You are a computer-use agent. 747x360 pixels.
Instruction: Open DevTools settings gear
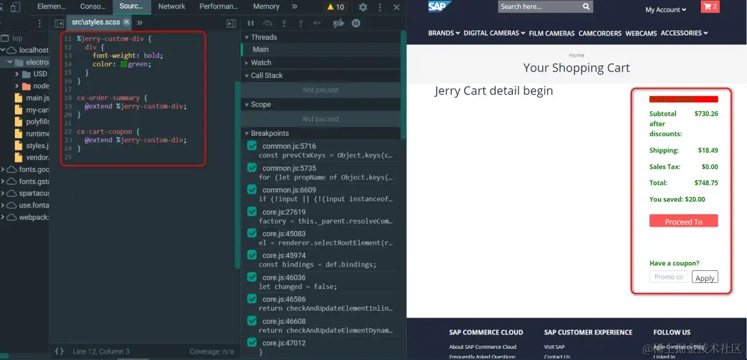363,7
